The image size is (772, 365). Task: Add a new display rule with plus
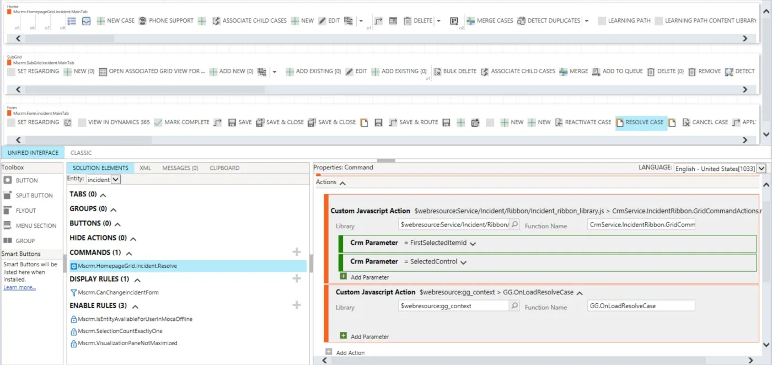297,278
